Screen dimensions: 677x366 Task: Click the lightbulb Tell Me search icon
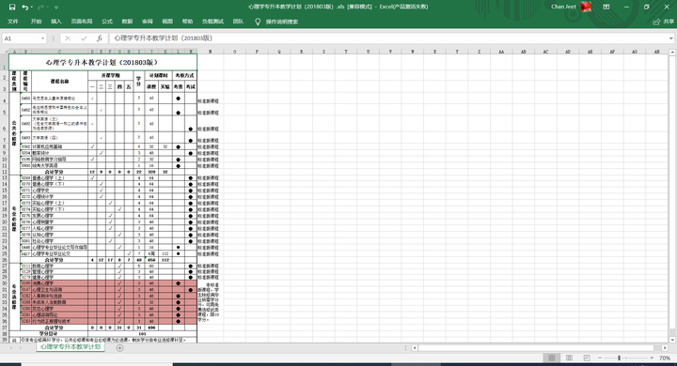pyautogui.click(x=258, y=22)
